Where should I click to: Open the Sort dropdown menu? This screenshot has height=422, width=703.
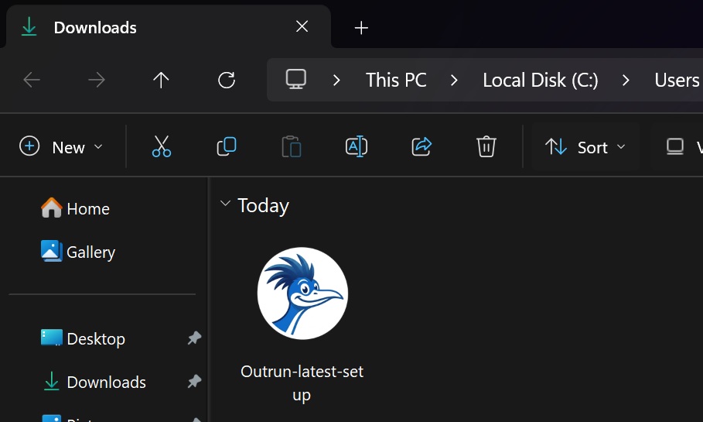[585, 147]
